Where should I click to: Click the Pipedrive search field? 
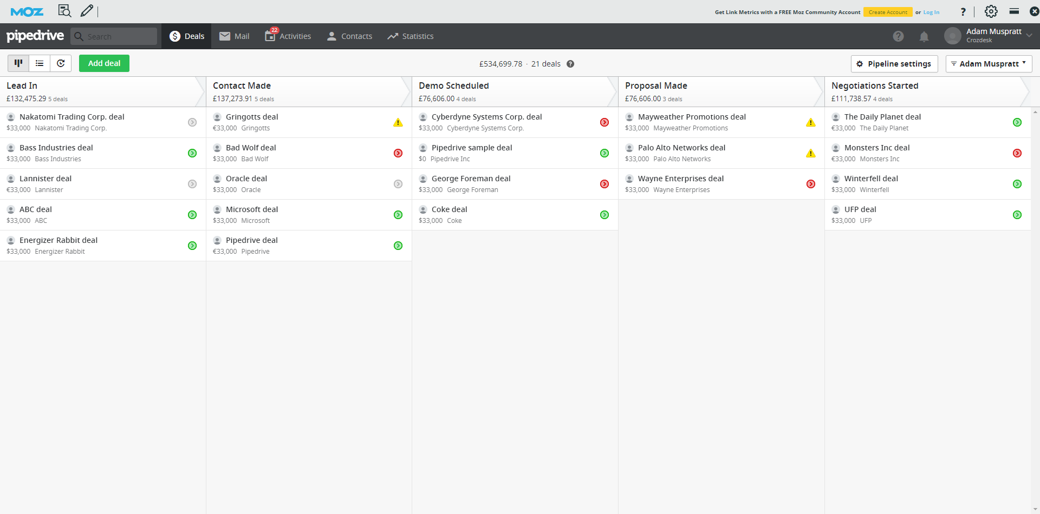click(x=114, y=36)
